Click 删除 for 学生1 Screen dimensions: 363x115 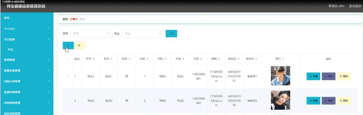click(344, 76)
